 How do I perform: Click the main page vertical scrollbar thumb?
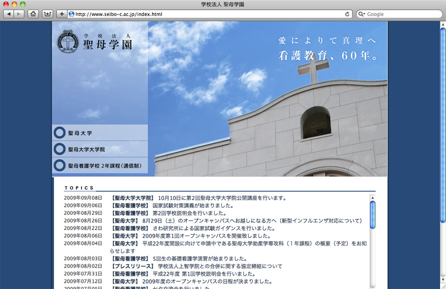click(x=443, y=124)
